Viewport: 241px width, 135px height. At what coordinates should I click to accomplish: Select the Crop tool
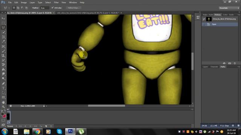click(3, 37)
